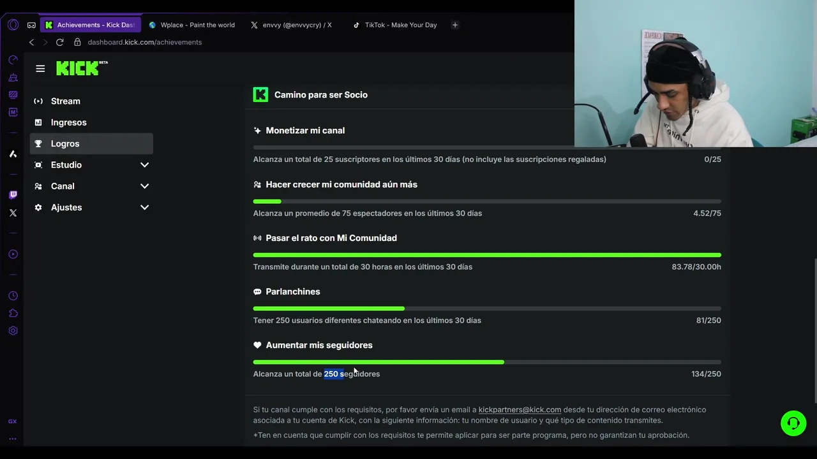This screenshot has width=817, height=459.
Task: Click the 83.78/30.00h hours value
Action: click(696, 267)
